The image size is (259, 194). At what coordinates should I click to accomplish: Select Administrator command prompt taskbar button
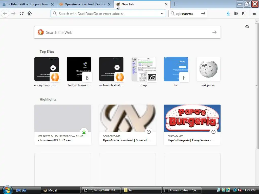[182, 190]
